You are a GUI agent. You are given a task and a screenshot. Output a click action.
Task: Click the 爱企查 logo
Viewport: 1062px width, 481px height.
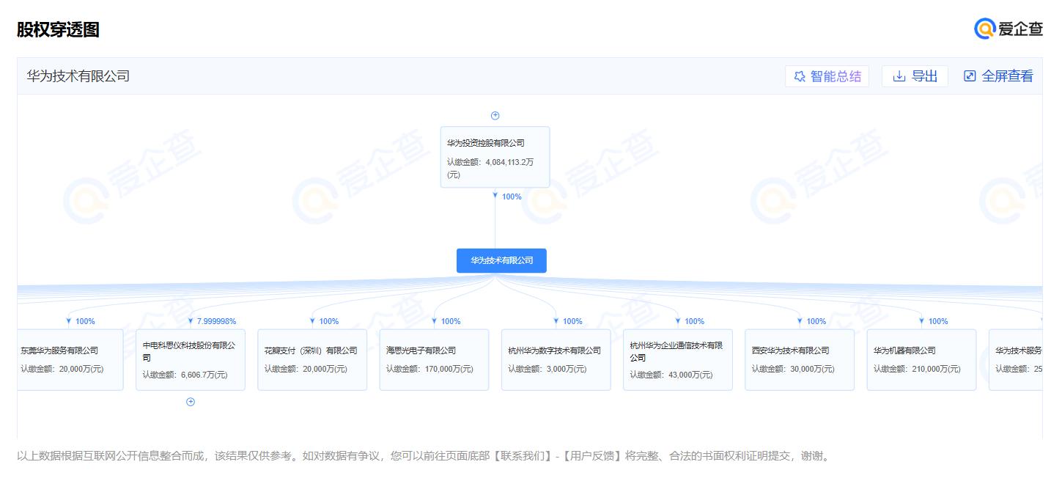coord(1008,29)
